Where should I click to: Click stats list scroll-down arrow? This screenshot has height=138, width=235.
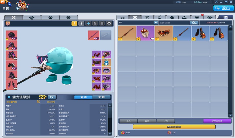(110, 134)
